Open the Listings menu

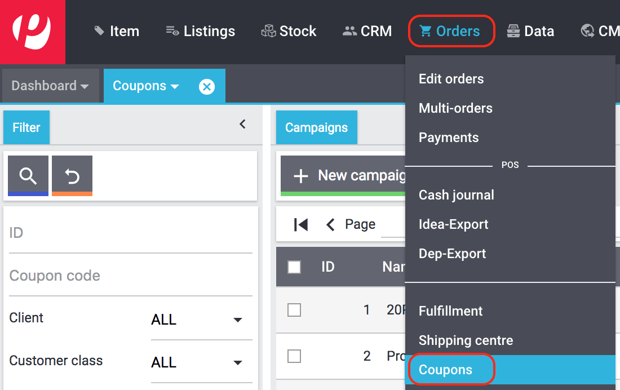201,31
